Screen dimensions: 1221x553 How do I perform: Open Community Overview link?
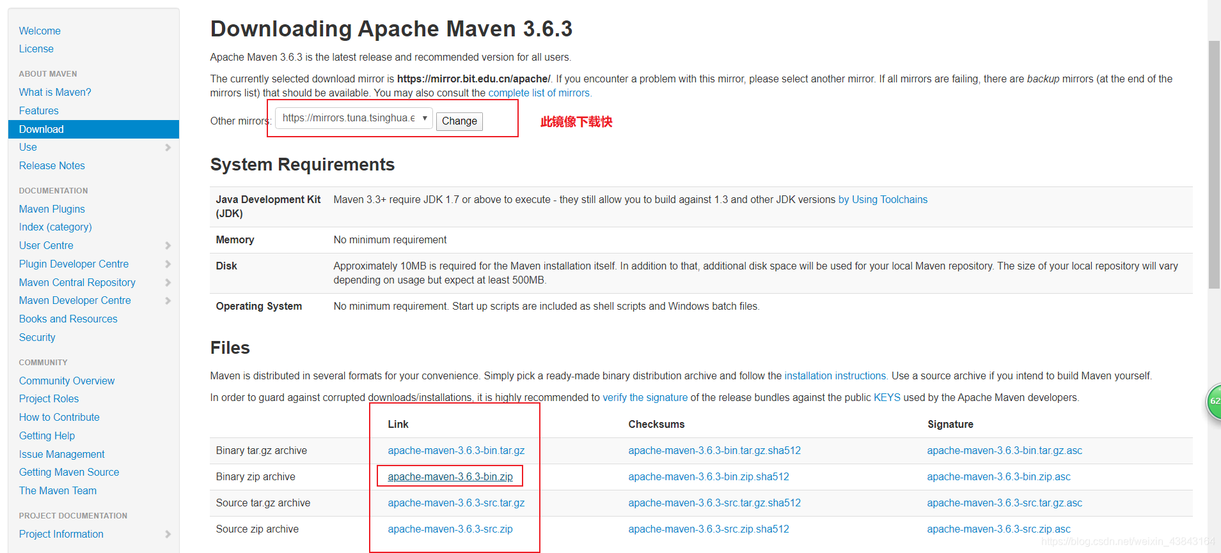click(x=67, y=381)
